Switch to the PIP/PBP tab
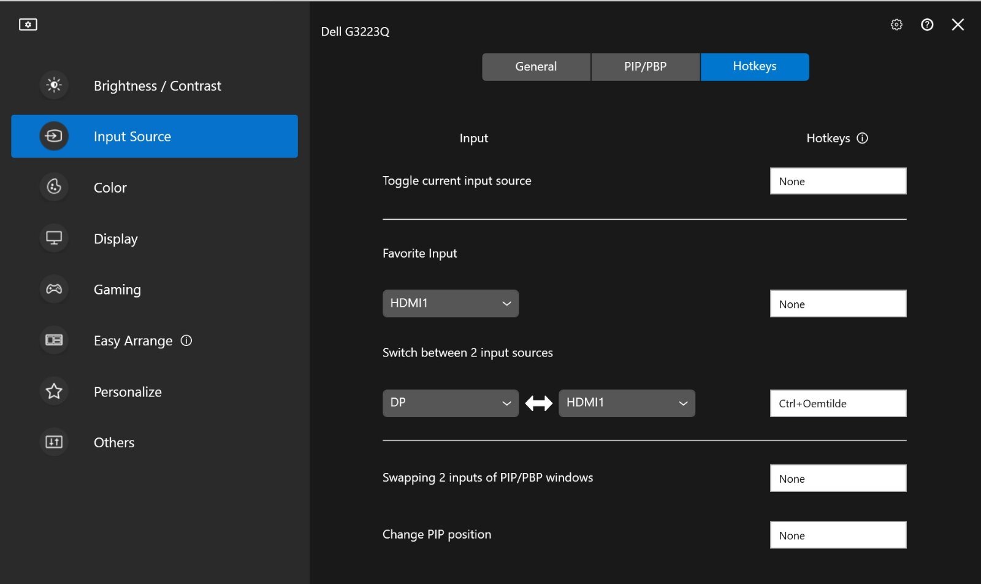981x584 pixels. tap(646, 67)
